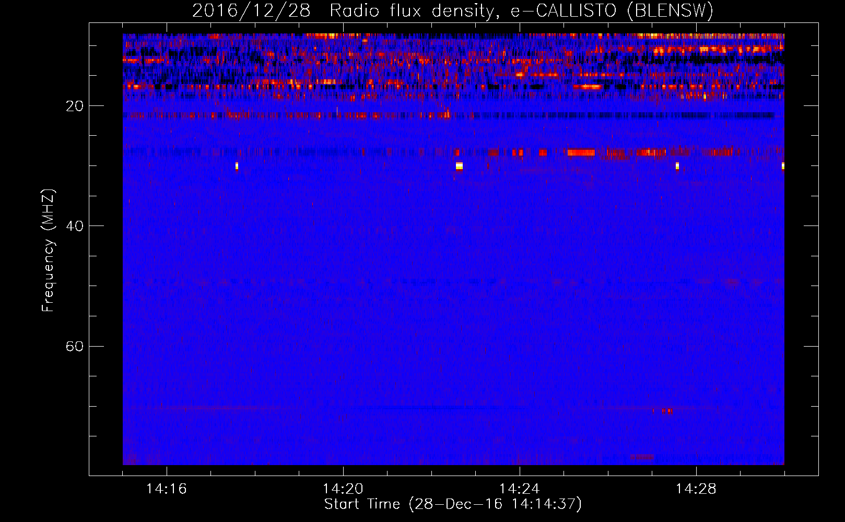The image size is (845, 522).
Task: Click the 20 MHz frequency tick label
Action: pyautogui.click(x=75, y=106)
